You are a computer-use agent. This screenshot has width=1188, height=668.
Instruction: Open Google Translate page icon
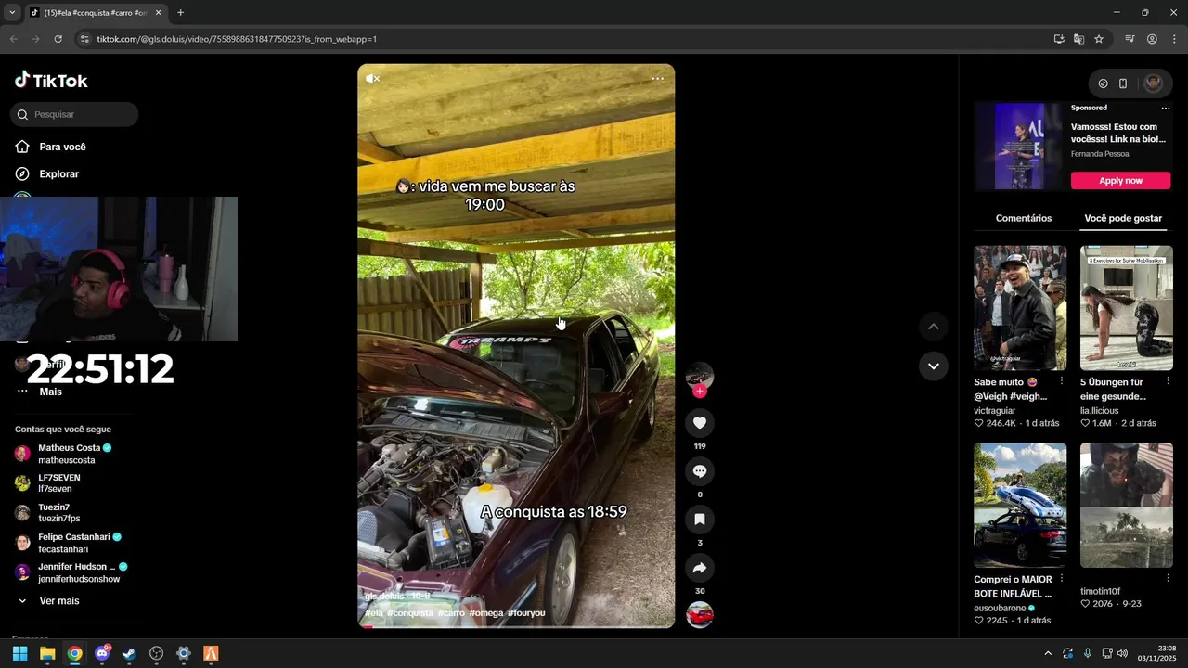(1078, 39)
